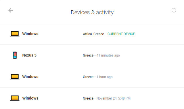This screenshot has height=109, width=184.
Task: Click the current Windows device laptop icon
Action: 15,34
